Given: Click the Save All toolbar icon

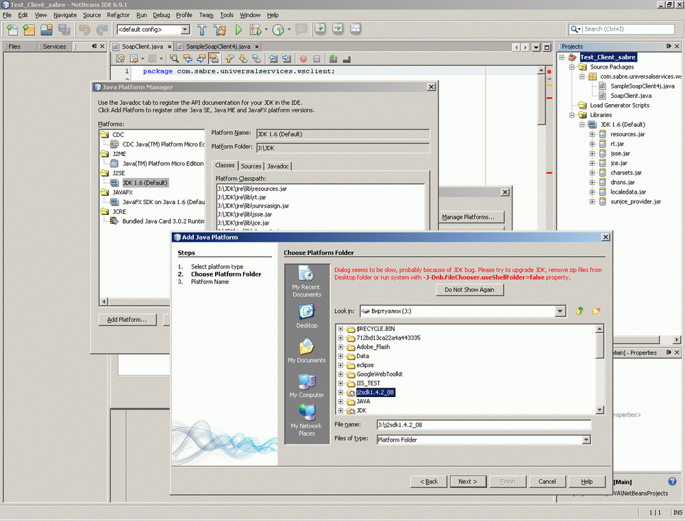Looking at the screenshot, I should coord(64,29).
